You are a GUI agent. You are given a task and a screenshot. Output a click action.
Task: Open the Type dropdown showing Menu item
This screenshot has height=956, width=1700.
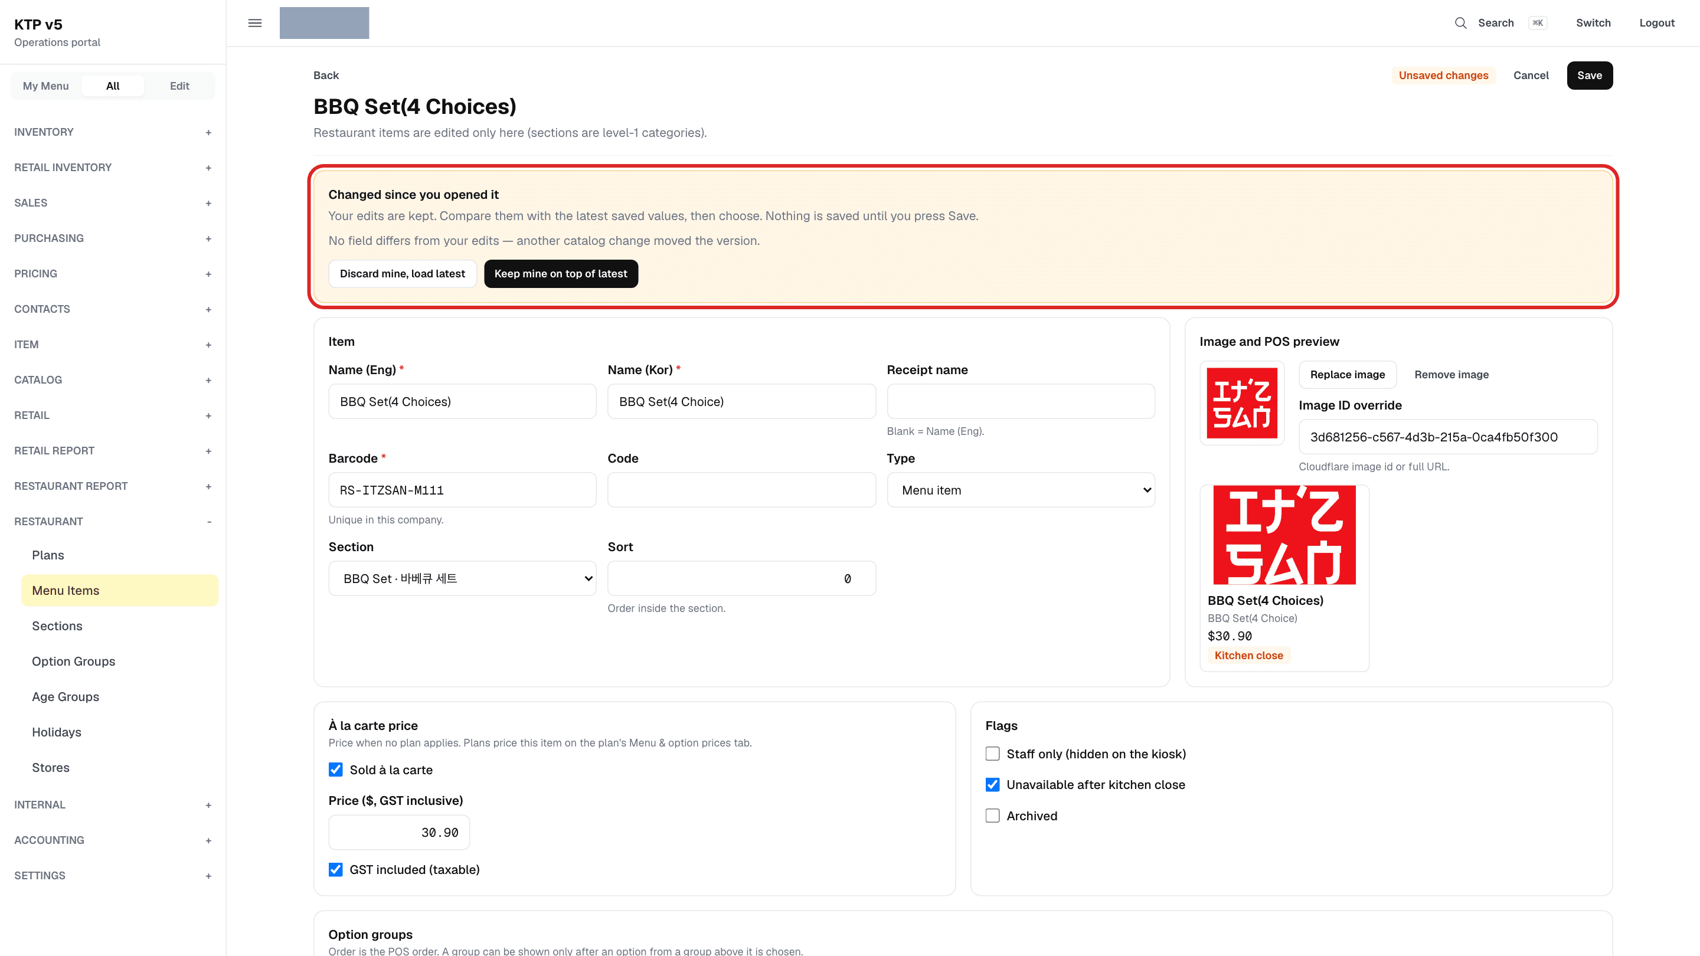[1021, 490]
